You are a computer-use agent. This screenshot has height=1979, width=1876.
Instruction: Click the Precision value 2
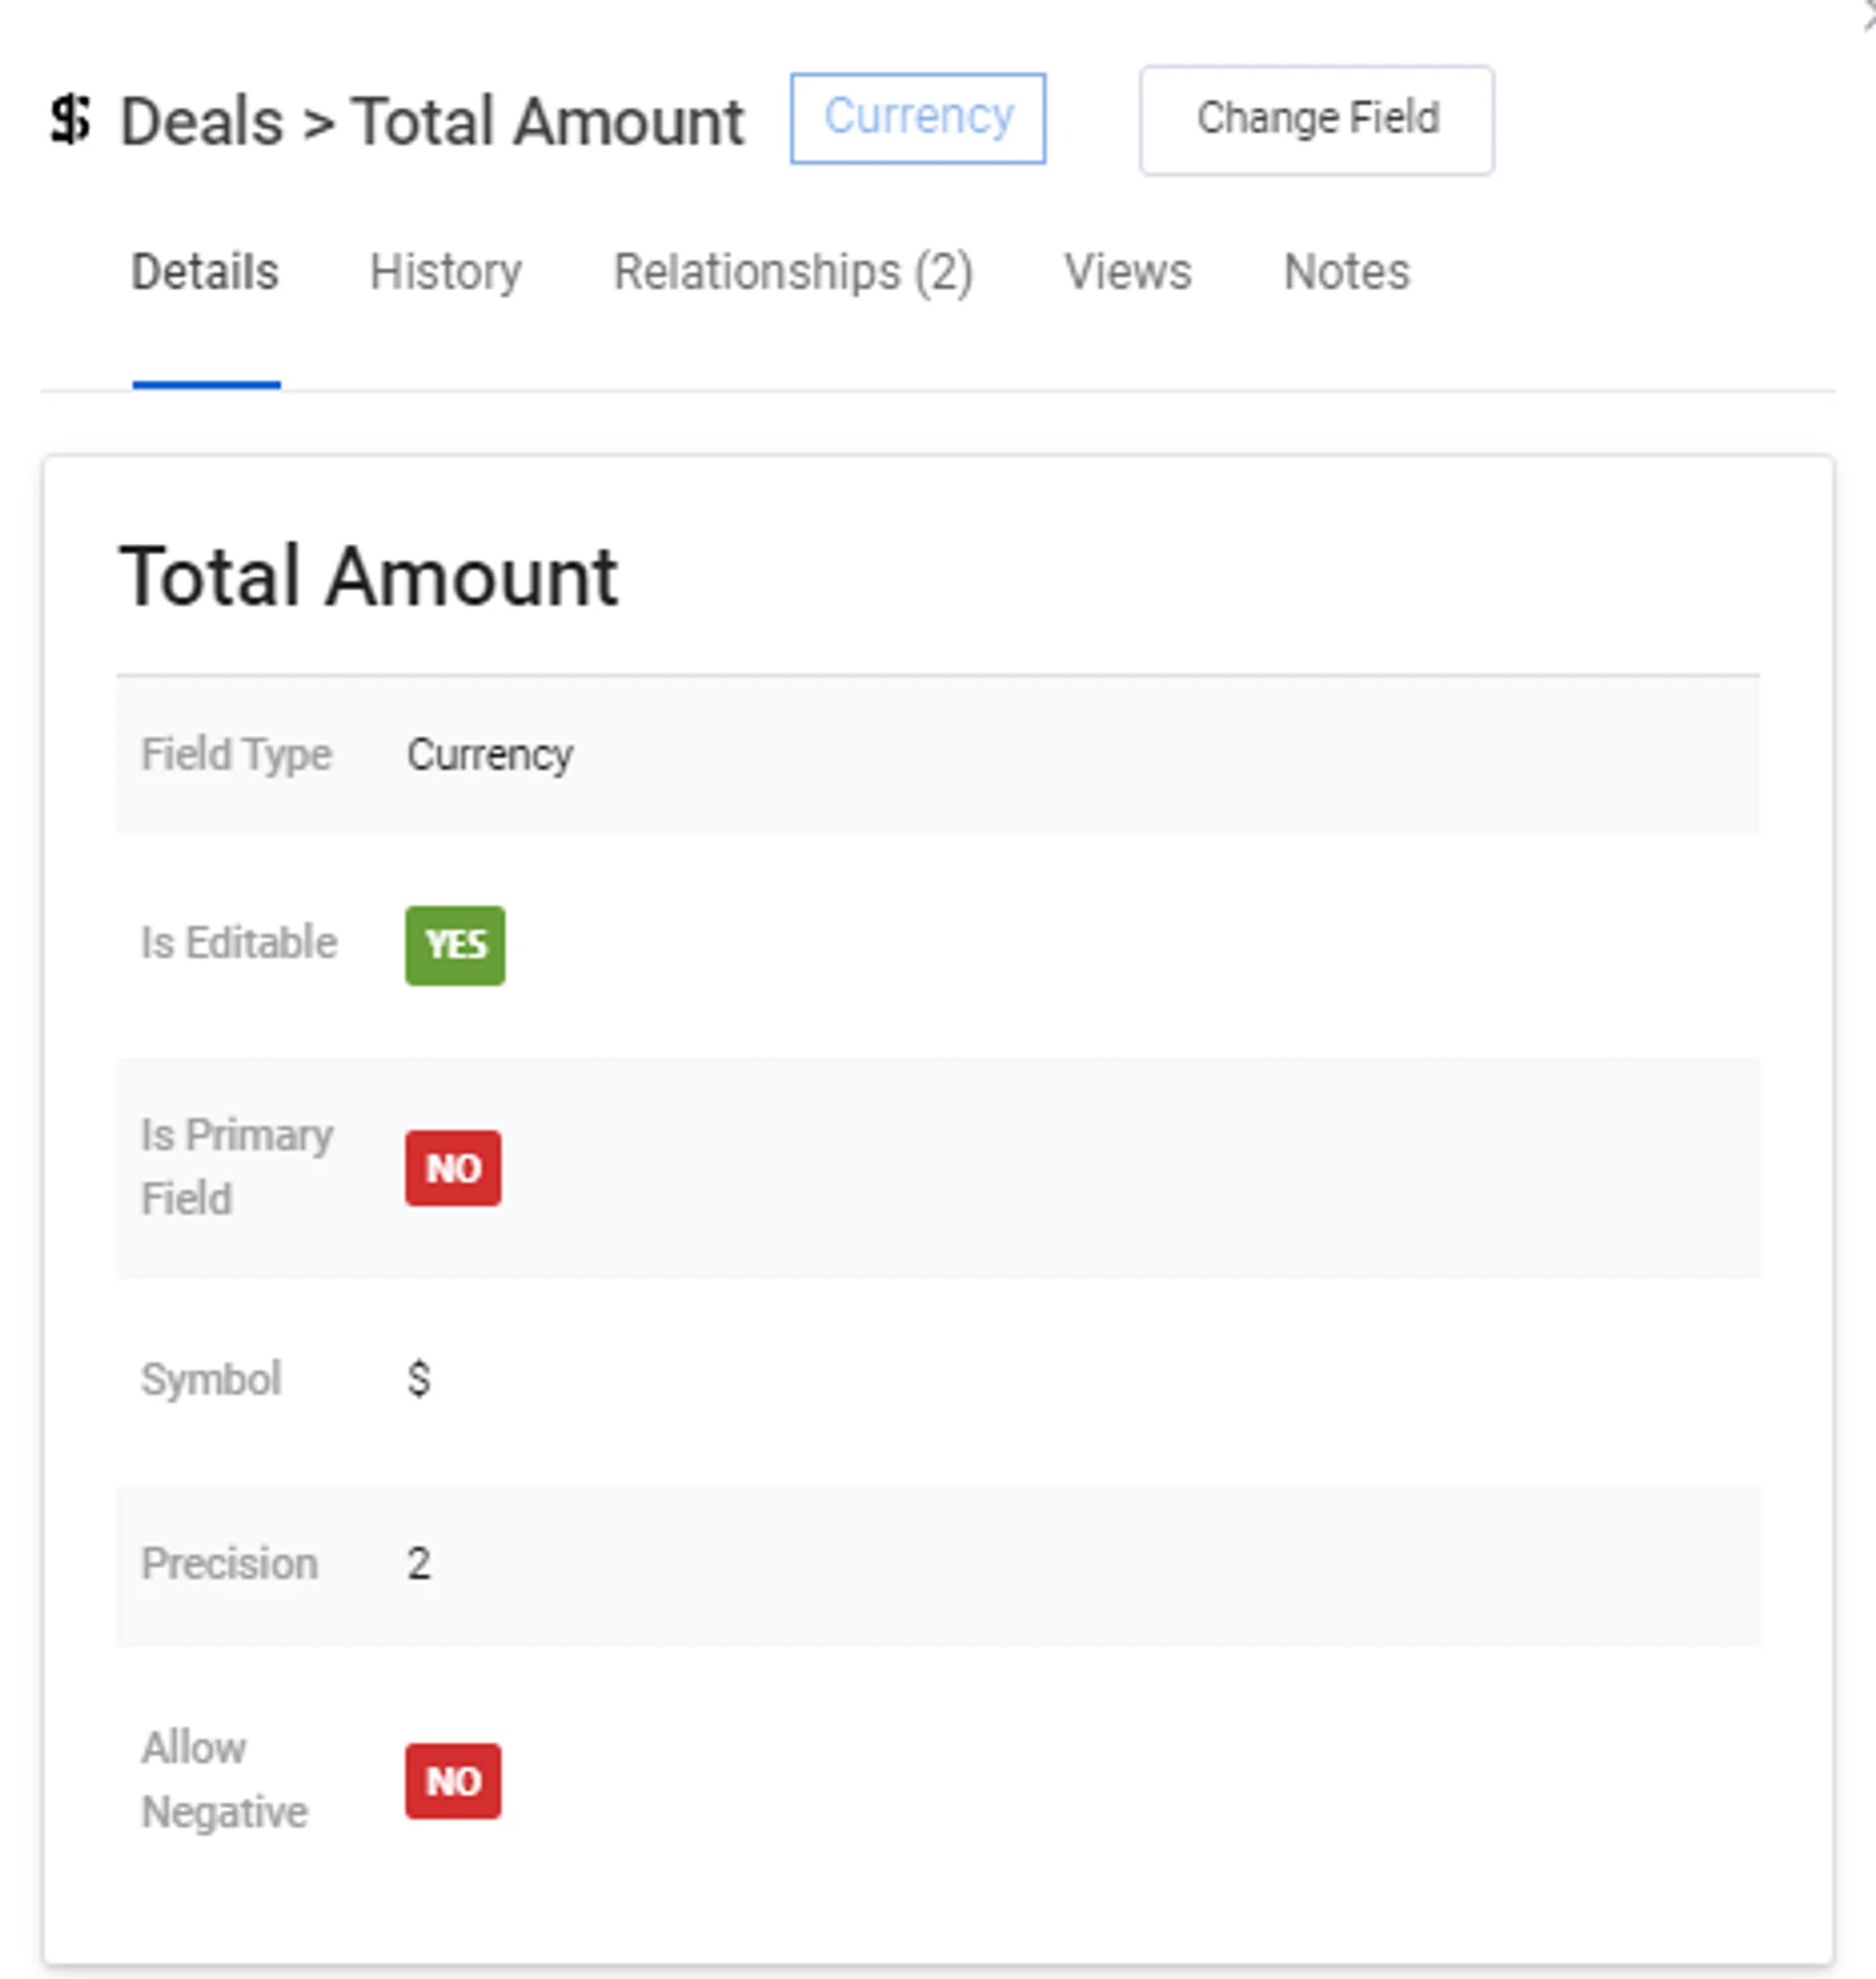pos(419,1563)
